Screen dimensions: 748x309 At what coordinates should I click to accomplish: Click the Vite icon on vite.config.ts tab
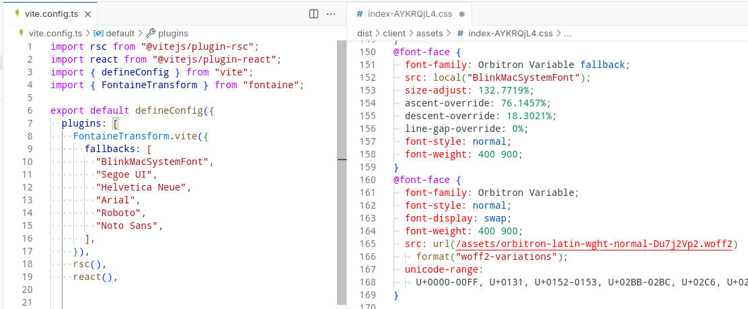pyautogui.click(x=17, y=13)
